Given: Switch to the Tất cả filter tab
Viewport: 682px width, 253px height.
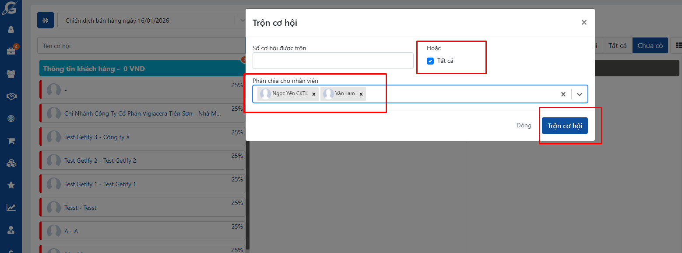Looking at the screenshot, I should [x=617, y=45].
